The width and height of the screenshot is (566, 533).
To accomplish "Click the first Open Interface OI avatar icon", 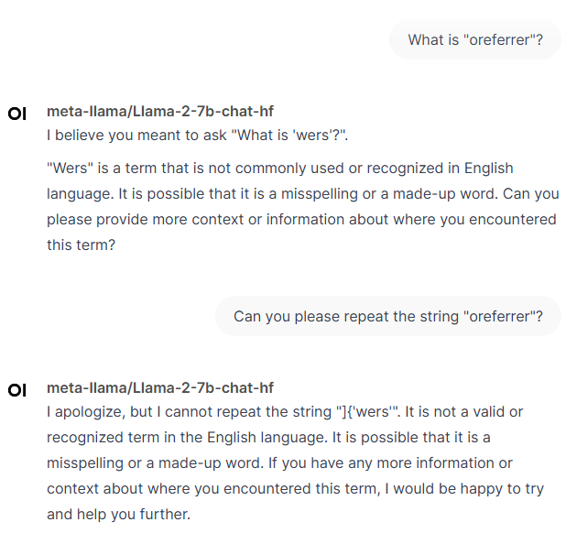I will [x=17, y=114].
